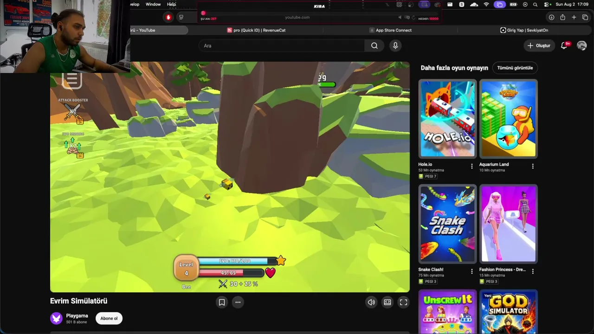Click the red shield extension icon
The image size is (594, 334).
pyautogui.click(x=168, y=17)
